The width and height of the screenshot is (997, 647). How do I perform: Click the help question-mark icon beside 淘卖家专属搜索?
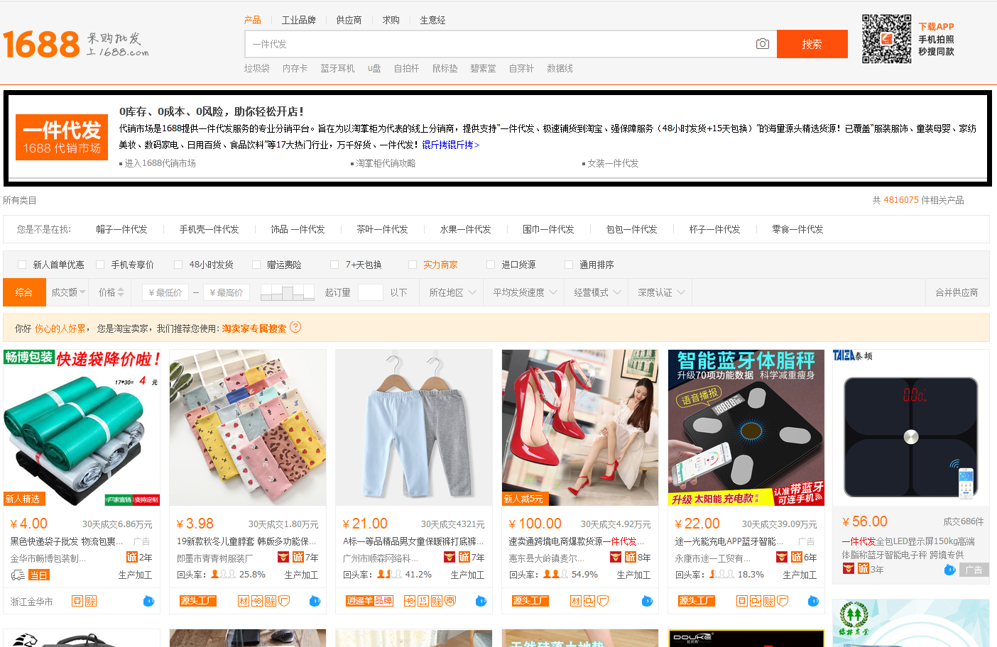295,327
